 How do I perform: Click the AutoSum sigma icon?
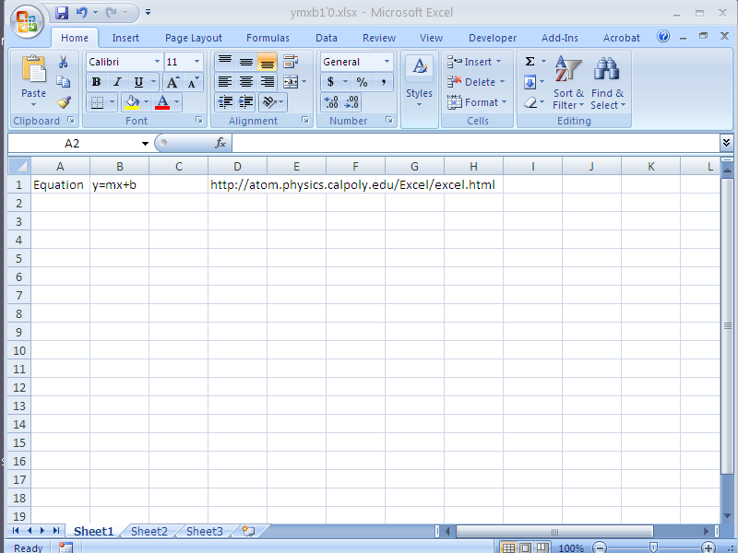click(x=530, y=62)
